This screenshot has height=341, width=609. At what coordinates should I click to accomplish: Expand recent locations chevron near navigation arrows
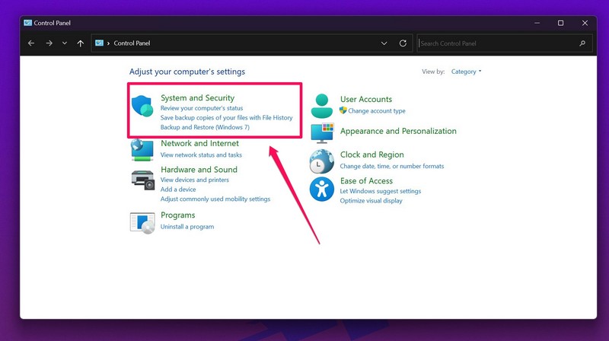pyautogui.click(x=65, y=43)
